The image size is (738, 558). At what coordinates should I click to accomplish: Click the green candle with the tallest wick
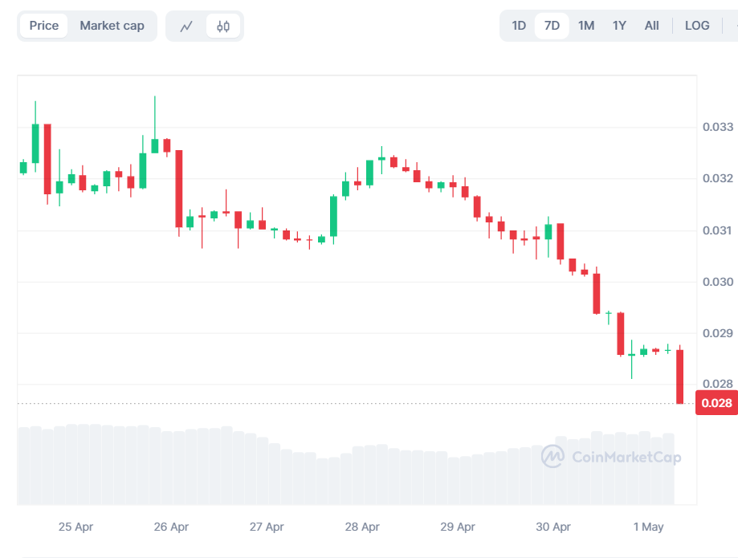(155, 145)
